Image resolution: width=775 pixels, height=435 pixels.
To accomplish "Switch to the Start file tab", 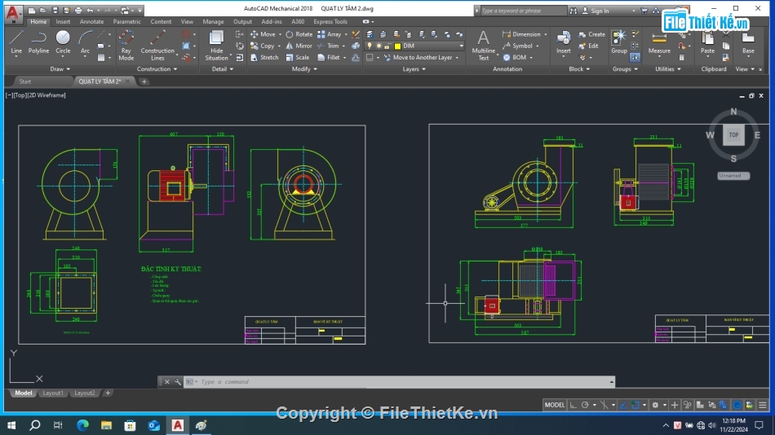I will [x=25, y=81].
